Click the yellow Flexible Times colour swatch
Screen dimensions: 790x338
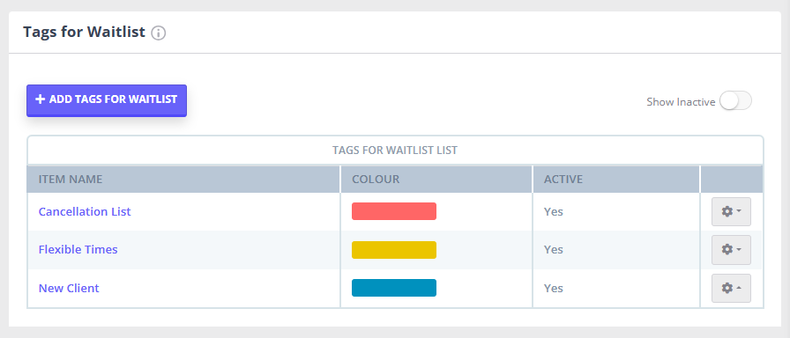pyautogui.click(x=394, y=250)
